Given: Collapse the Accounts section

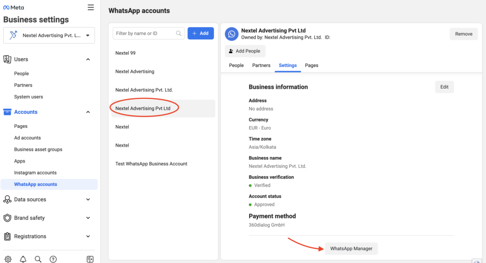Looking at the screenshot, I should 88,112.
